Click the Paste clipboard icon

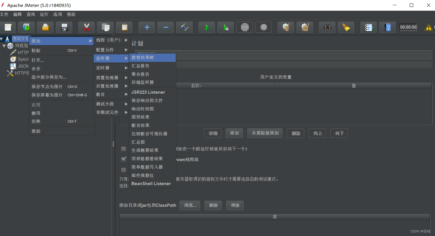[x=124, y=27]
